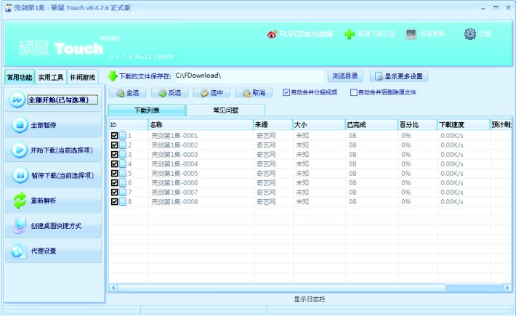
Task: Click the horizontal scrollbar left arrow
Action: tap(113, 288)
